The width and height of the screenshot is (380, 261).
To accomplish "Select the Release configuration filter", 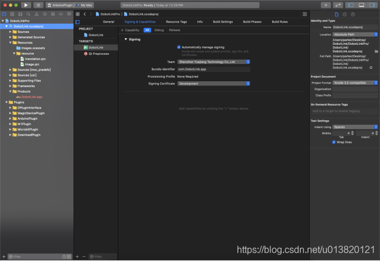I will coord(174,30).
